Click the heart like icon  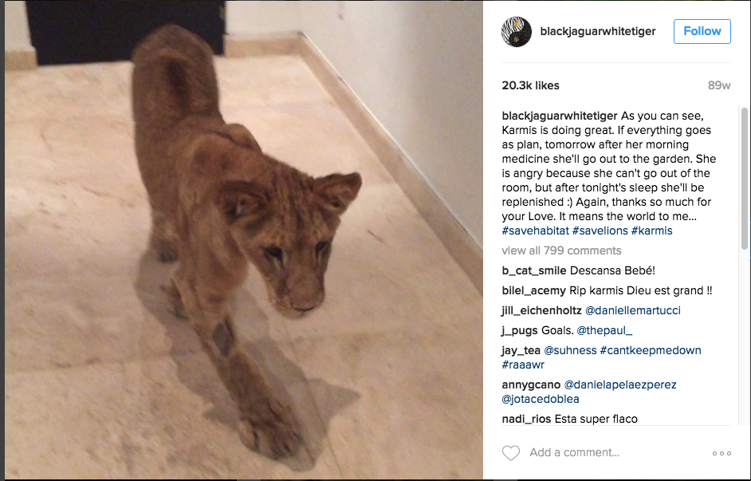[510, 453]
